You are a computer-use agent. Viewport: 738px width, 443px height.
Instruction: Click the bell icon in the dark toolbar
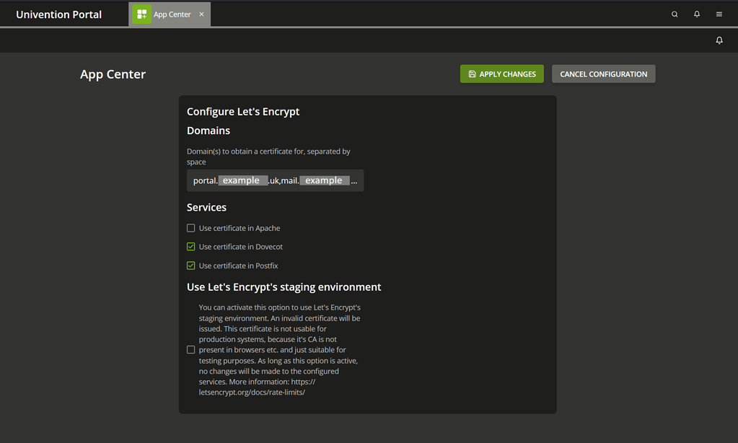(719, 40)
